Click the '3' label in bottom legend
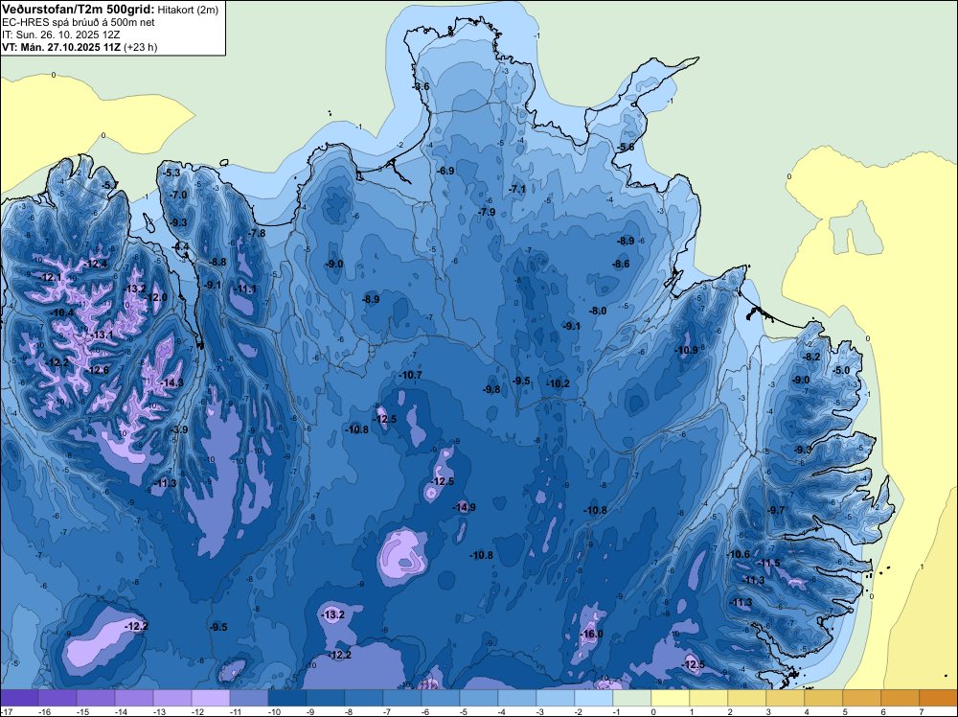 (x=768, y=711)
